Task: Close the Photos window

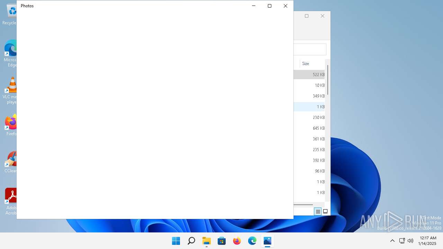Action: 286,6
